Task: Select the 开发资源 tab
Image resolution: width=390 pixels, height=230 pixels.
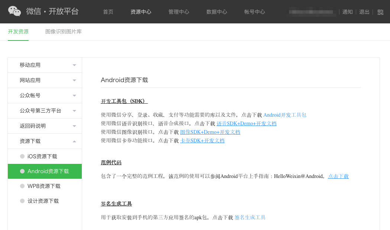Action: click(x=18, y=32)
